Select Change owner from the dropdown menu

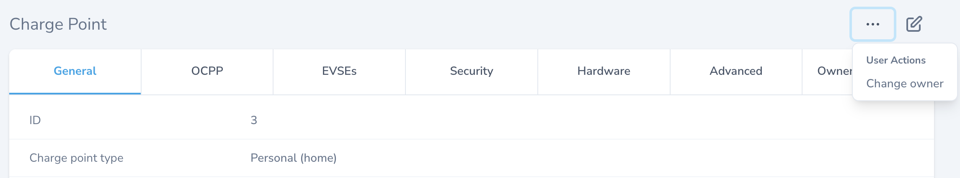click(x=905, y=84)
